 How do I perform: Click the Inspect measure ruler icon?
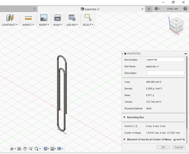pyautogui.click(x=28, y=18)
